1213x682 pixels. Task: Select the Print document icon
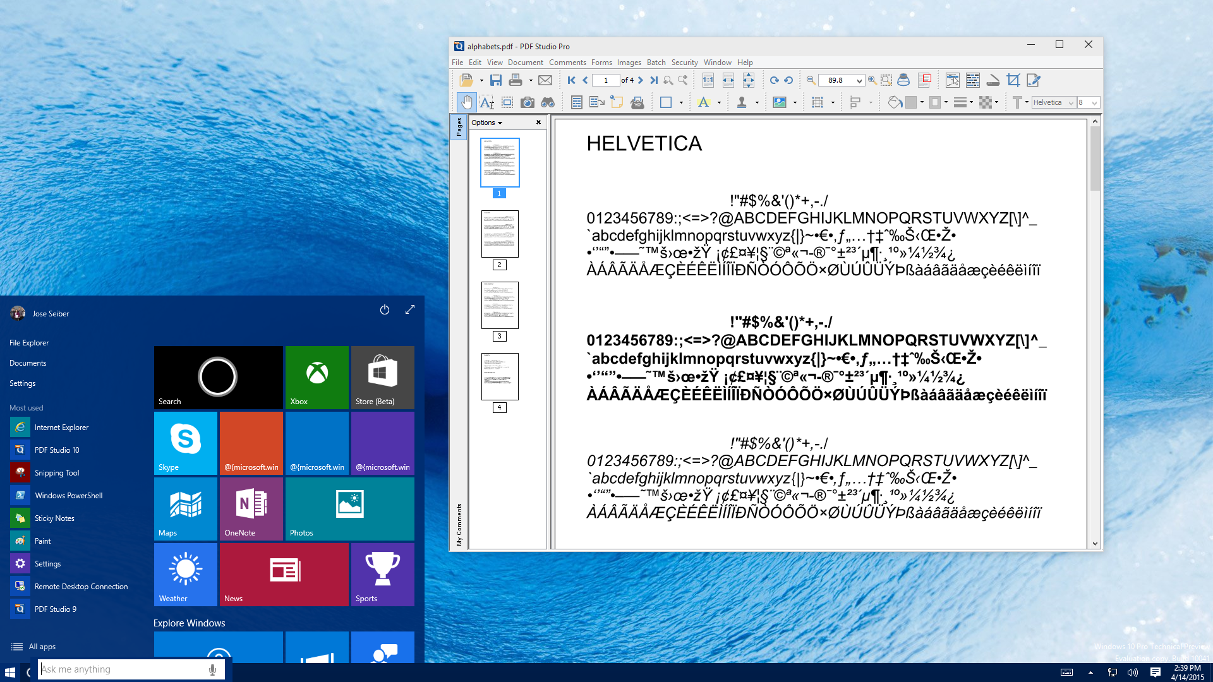click(x=514, y=79)
